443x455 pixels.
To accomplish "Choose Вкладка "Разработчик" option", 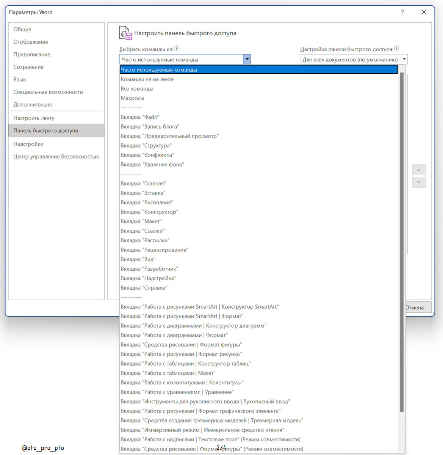I will (x=259, y=269).
